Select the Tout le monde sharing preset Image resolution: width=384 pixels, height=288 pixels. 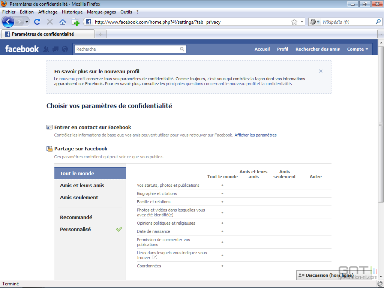tap(90, 173)
